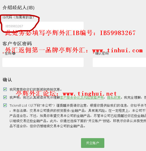
Task: Toggle the Tickmill Ltd risk warning checkbox
Action: click(5, 105)
